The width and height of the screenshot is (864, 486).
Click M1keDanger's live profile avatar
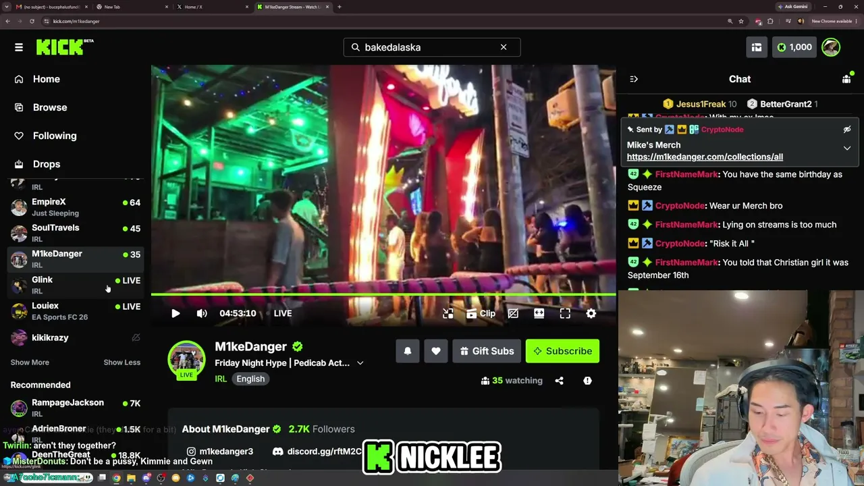(186, 360)
